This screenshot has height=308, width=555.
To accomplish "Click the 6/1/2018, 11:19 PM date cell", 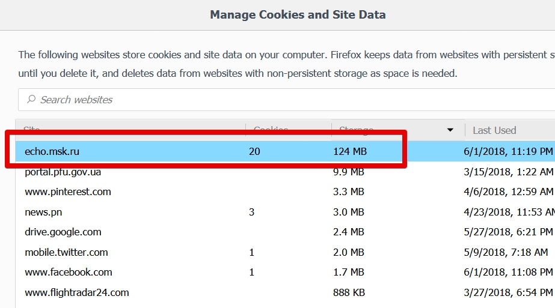I will coord(508,151).
